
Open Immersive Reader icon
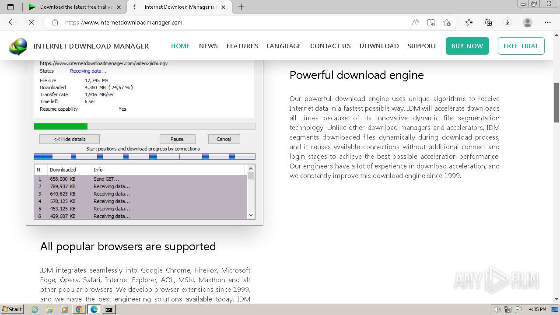(x=431, y=22)
